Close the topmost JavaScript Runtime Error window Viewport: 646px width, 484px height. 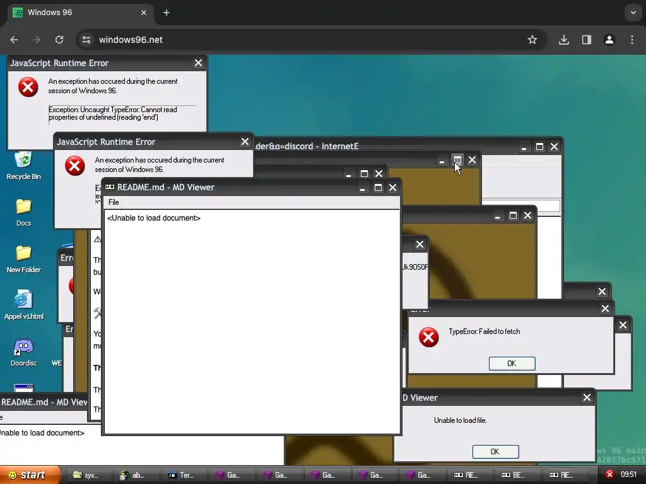click(x=198, y=63)
